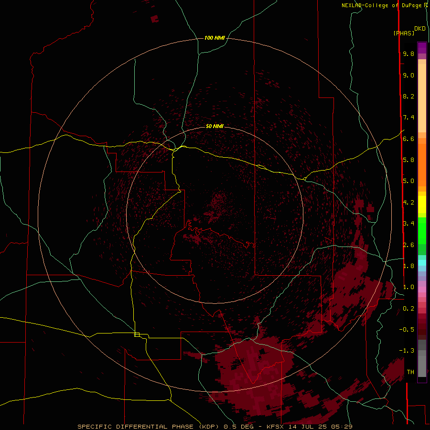Screen dimensions: 430x430
Task: Click the KFSX radar site ID in the caption
Action: [275, 427]
